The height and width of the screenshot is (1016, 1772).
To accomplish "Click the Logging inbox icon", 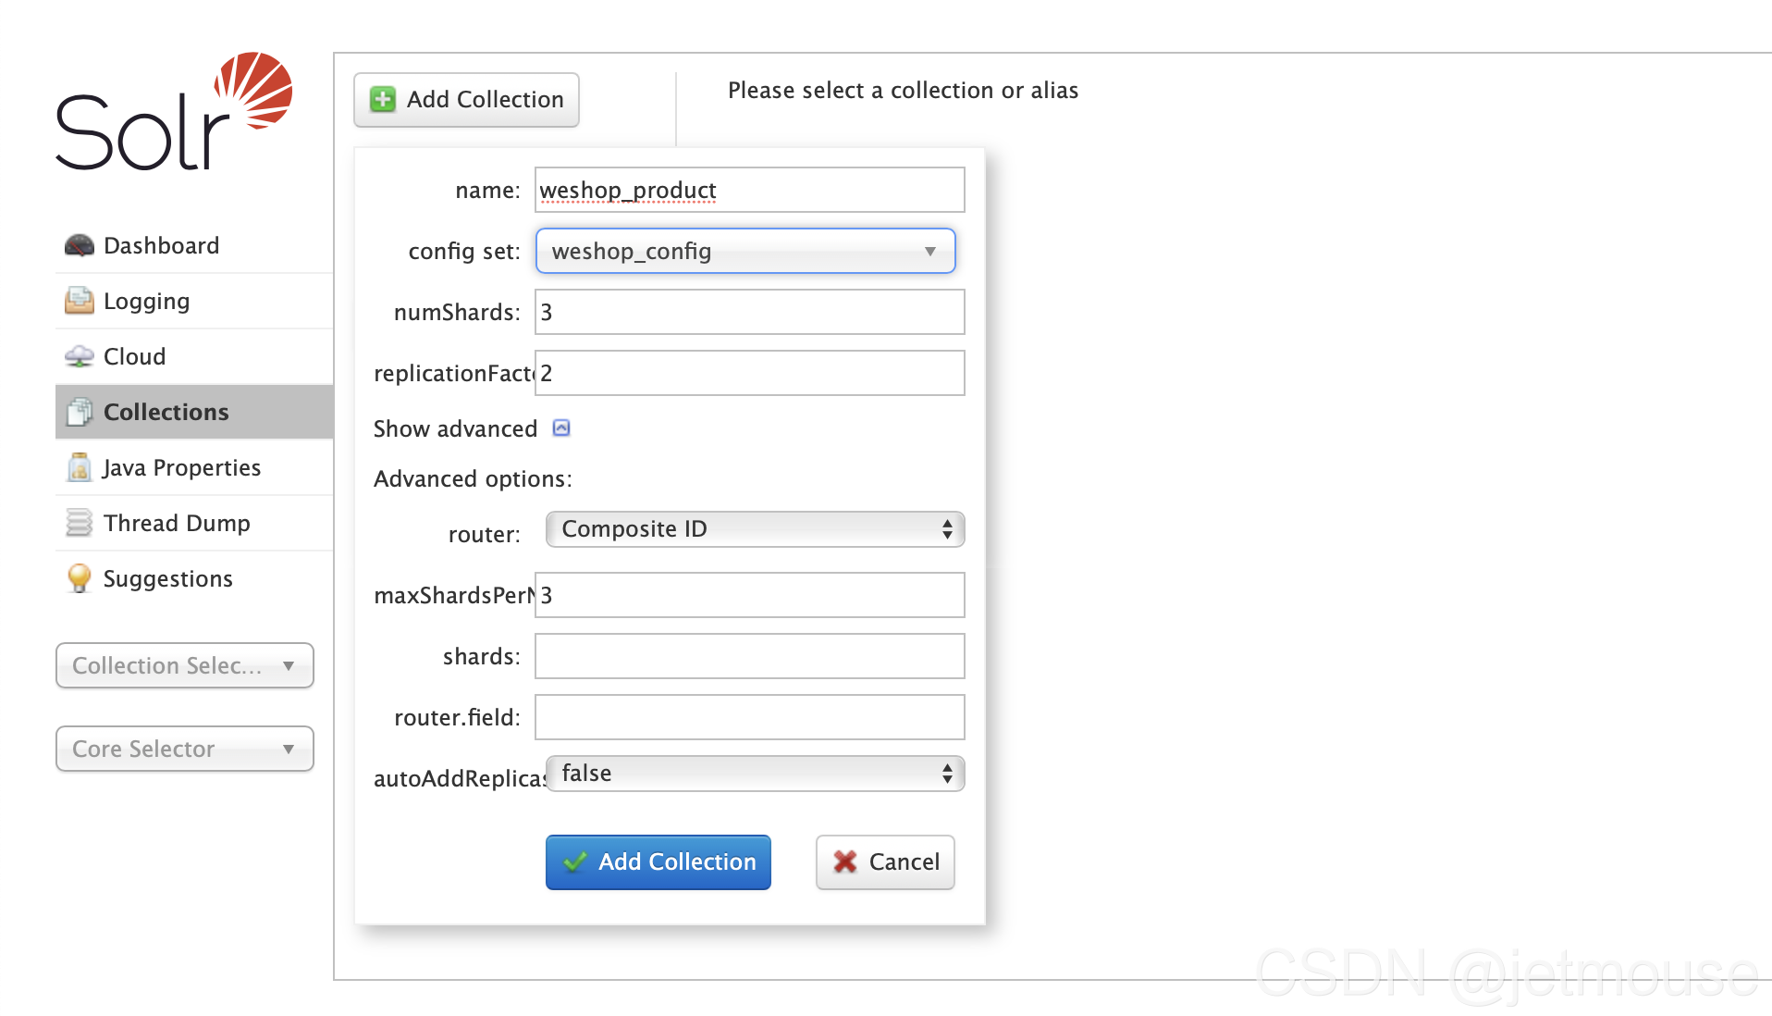I will point(80,301).
